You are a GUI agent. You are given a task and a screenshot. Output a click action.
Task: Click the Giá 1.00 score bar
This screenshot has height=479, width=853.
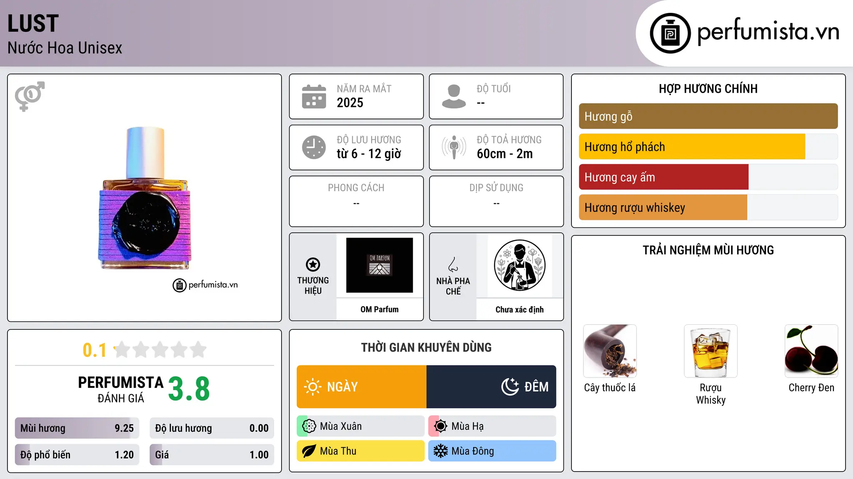pyautogui.click(x=212, y=455)
